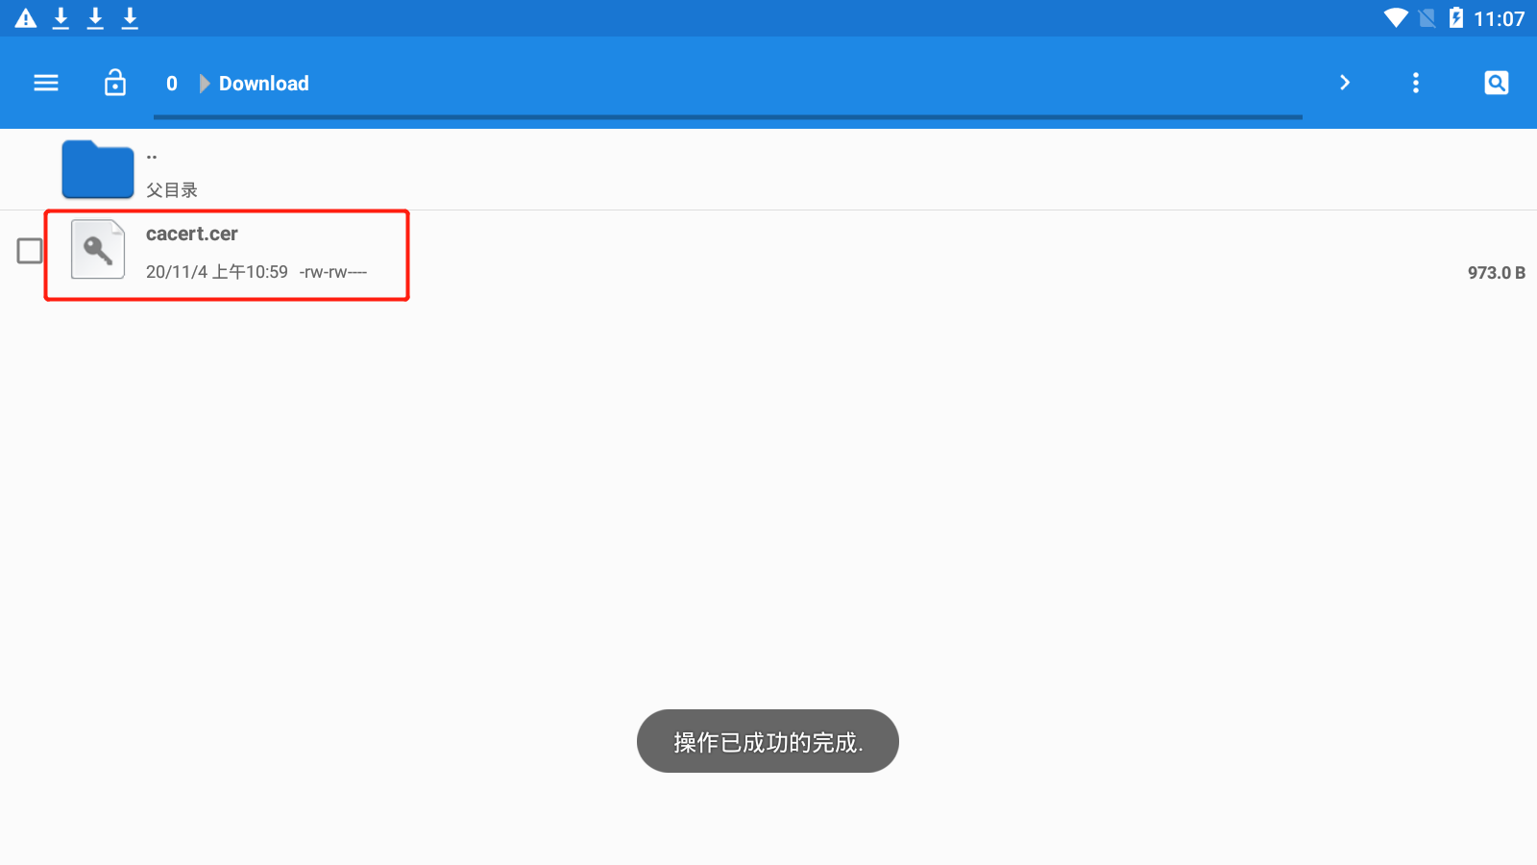Image resolution: width=1537 pixels, height=865 pixels.
Task: Tap the cacert.cer key file icon
Action: [98, 250]
